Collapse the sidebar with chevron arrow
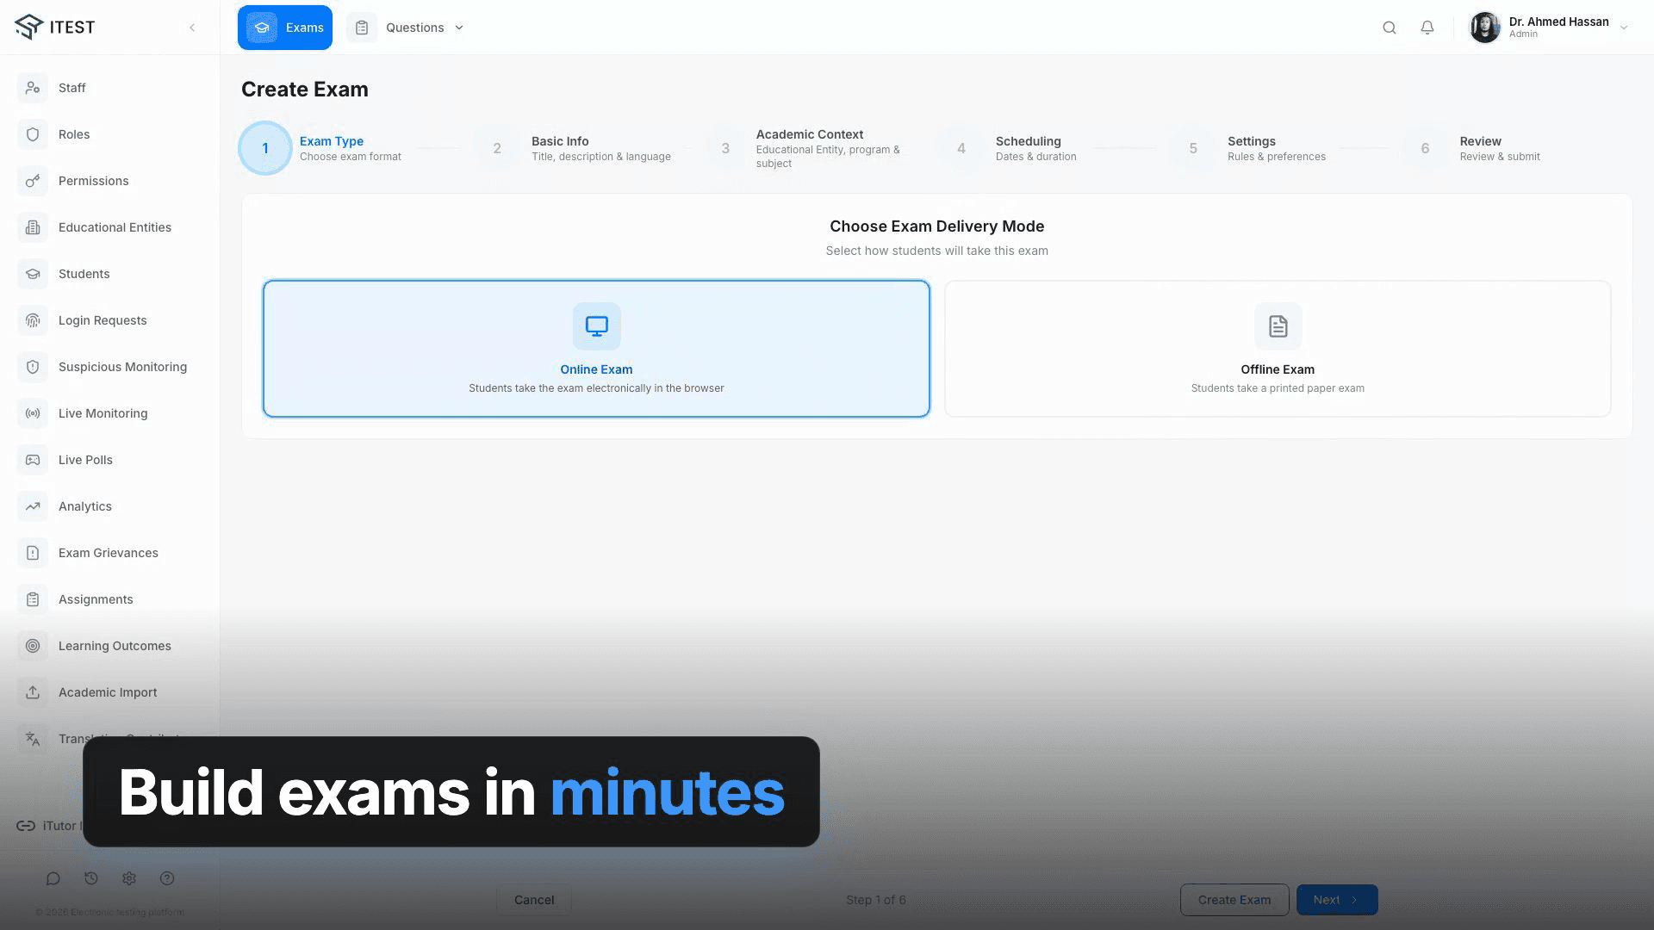 [x=192, y=28]
